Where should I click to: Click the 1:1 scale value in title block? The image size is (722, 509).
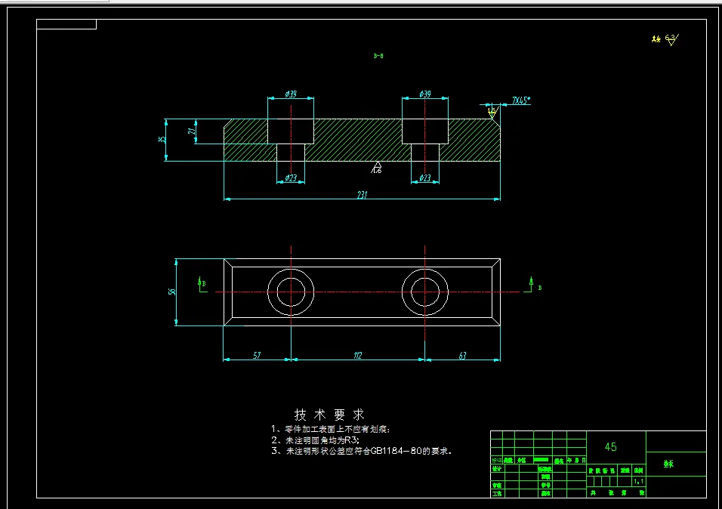pyautogui.click(x=639, y=481)
